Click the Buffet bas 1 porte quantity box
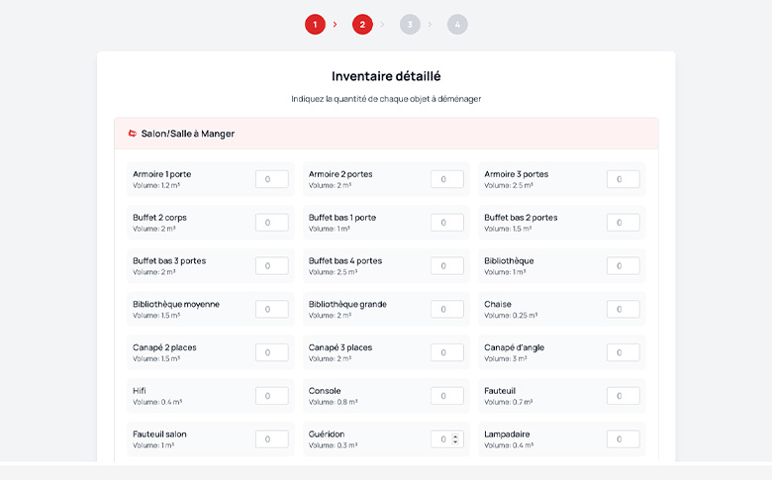Image resolution: width=772 pixels, height=480 pixels. [x=446, y=223]
